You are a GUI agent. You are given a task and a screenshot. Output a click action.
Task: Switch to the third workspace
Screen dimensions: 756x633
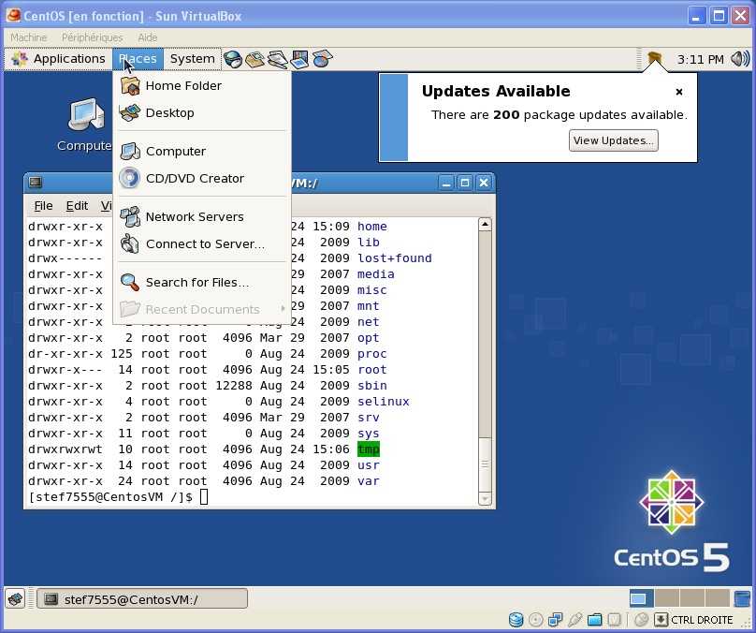point(691,598)
